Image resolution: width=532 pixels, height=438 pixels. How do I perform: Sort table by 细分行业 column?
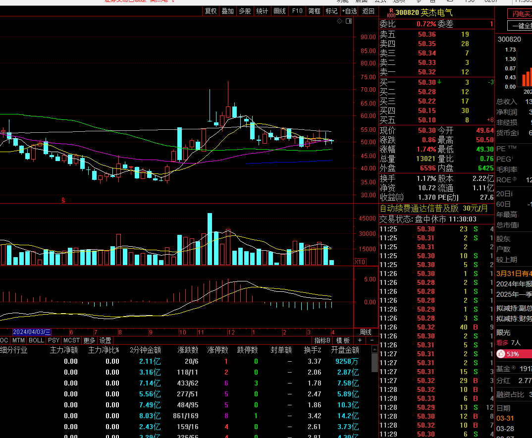13,350
